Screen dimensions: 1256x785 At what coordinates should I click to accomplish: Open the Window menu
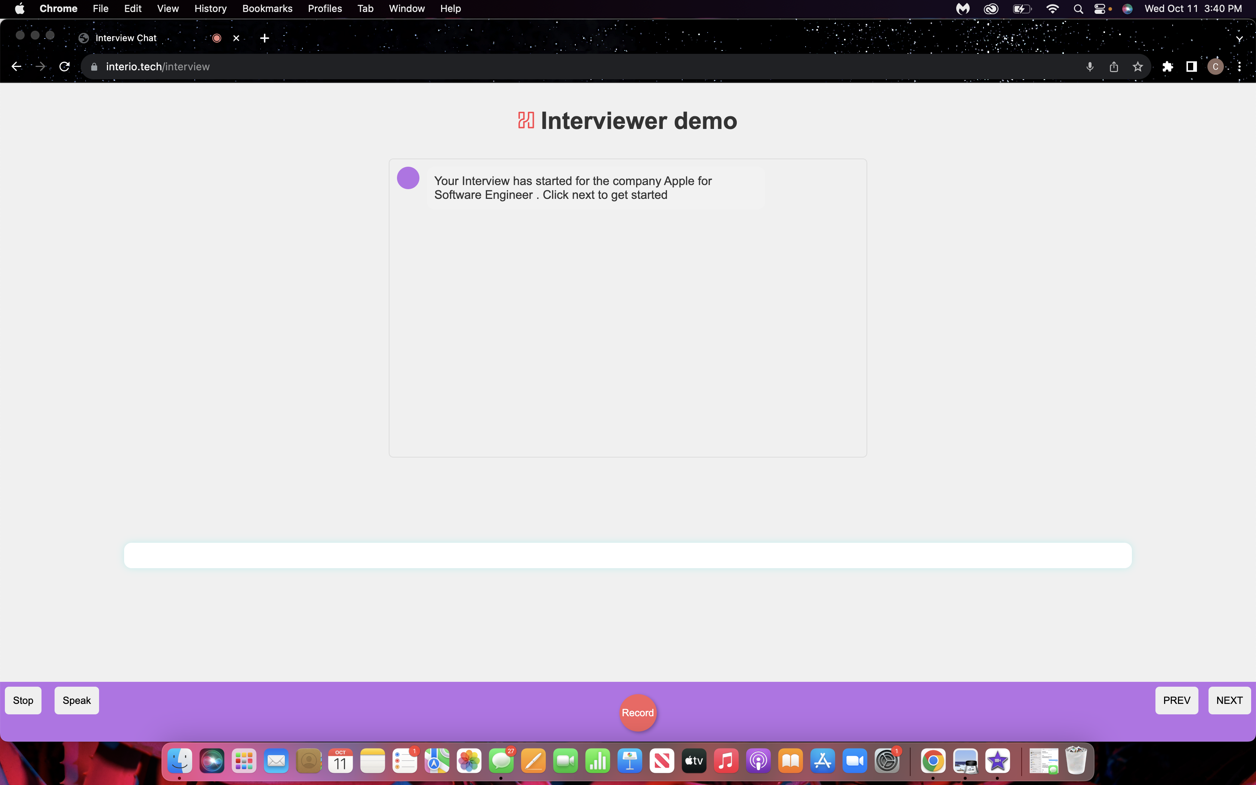407,8
